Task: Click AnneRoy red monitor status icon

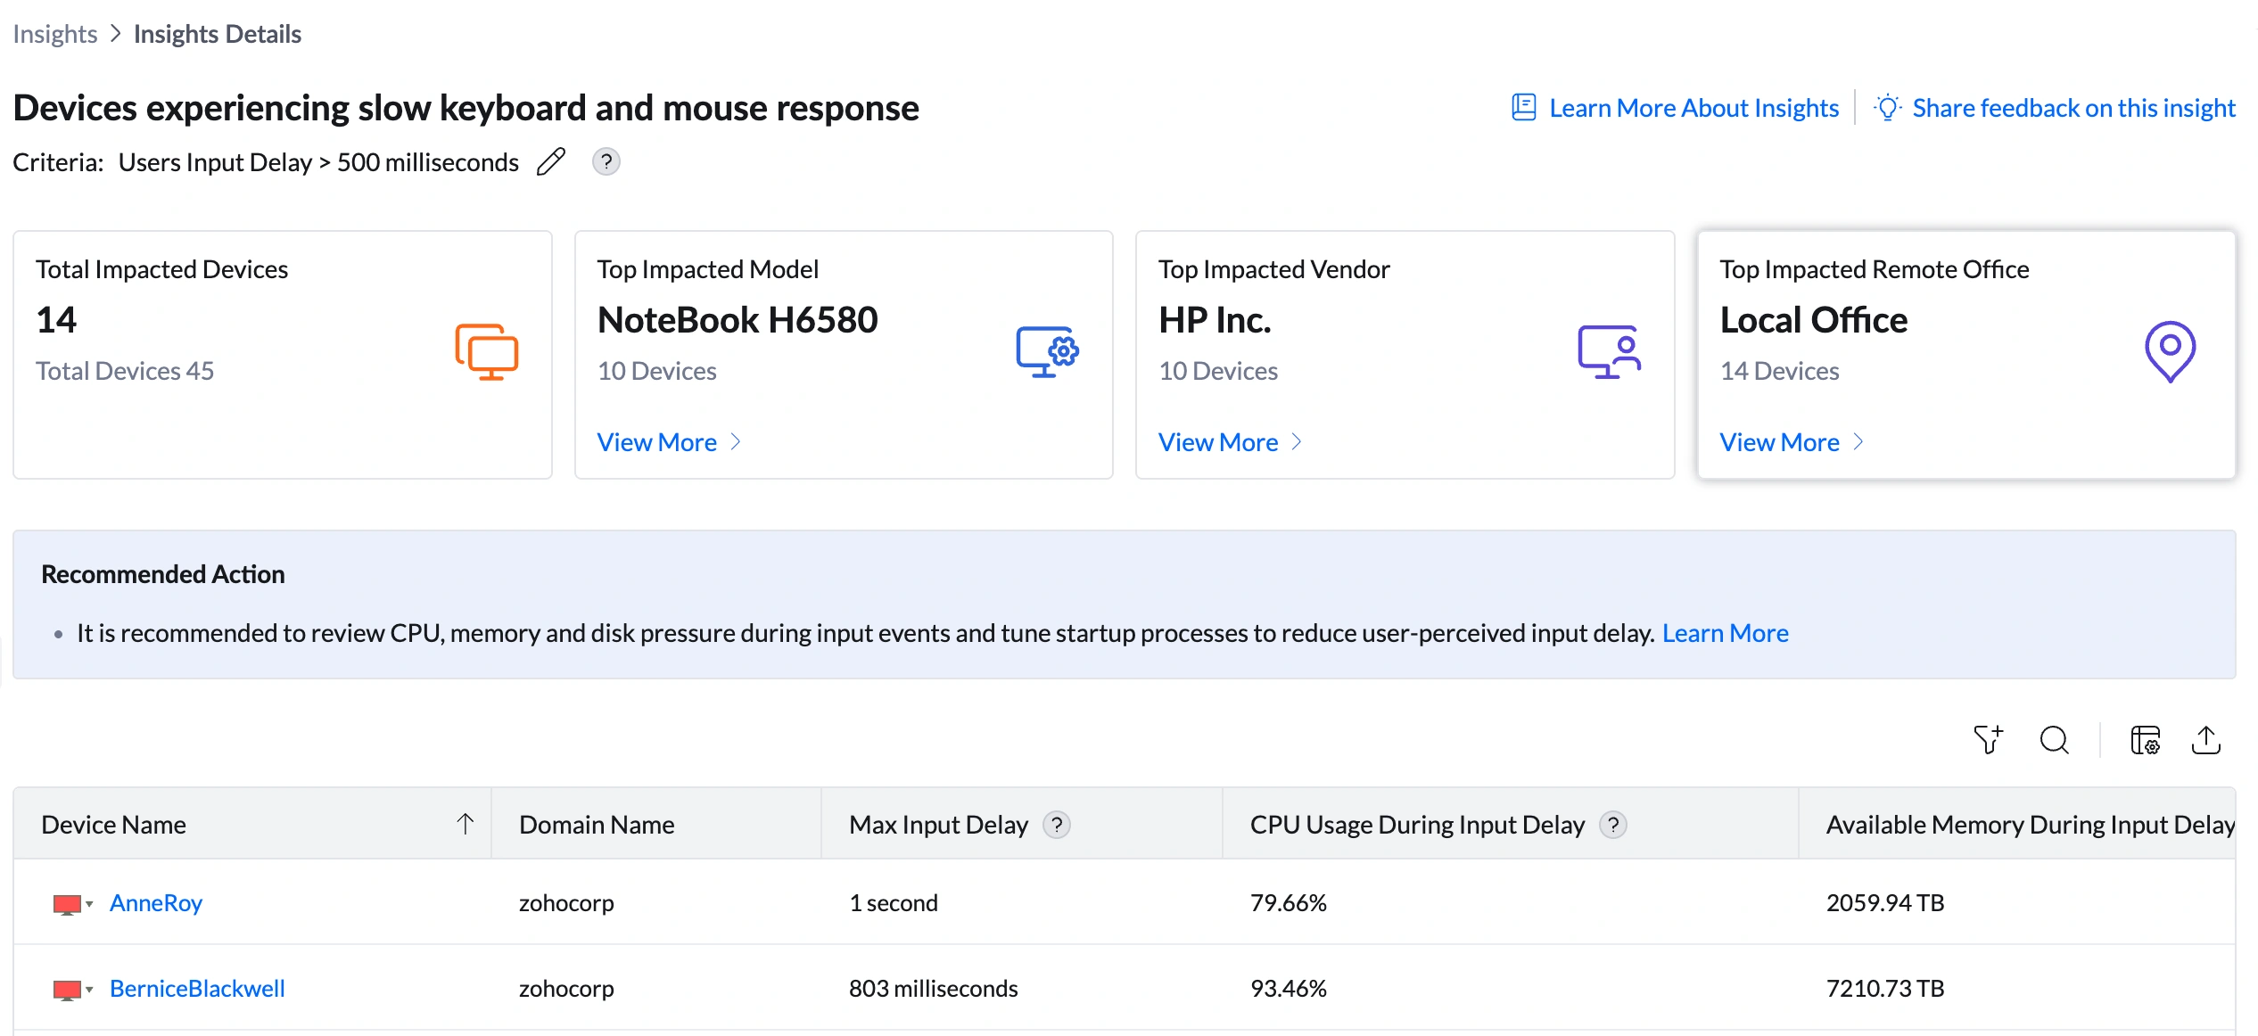Action: pos(67,904)
